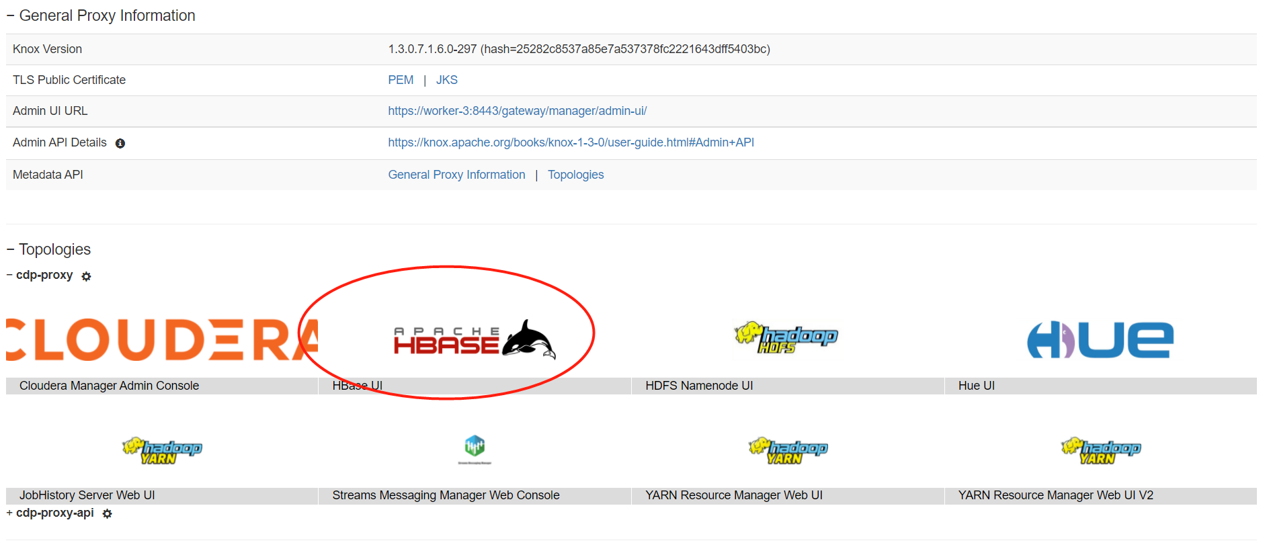Open YARN Resource Manager V2 logo
The image size is (1269, 551).
click(x=1101, y=450)
